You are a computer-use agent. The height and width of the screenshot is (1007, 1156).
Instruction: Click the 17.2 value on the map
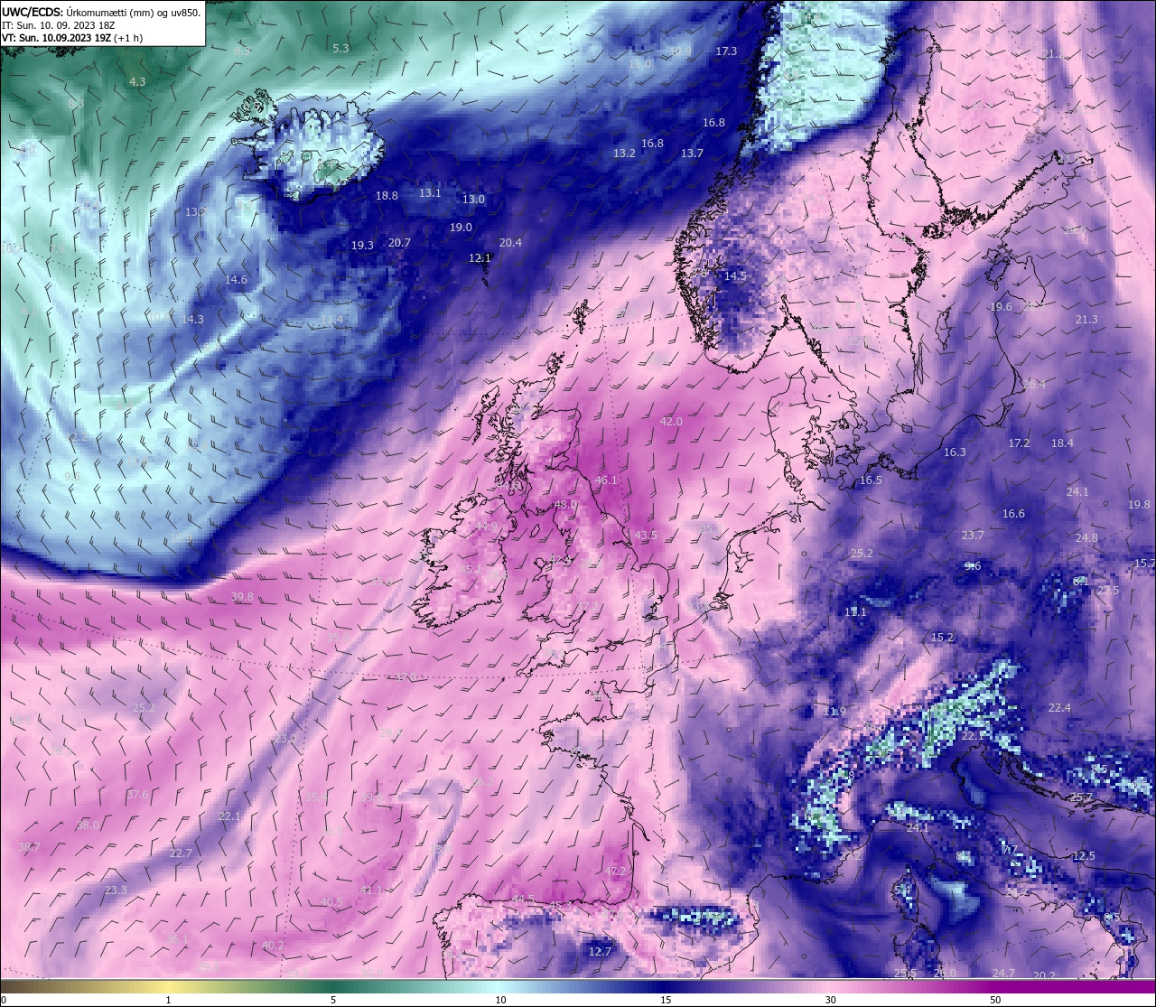(x=1019, y=443)
